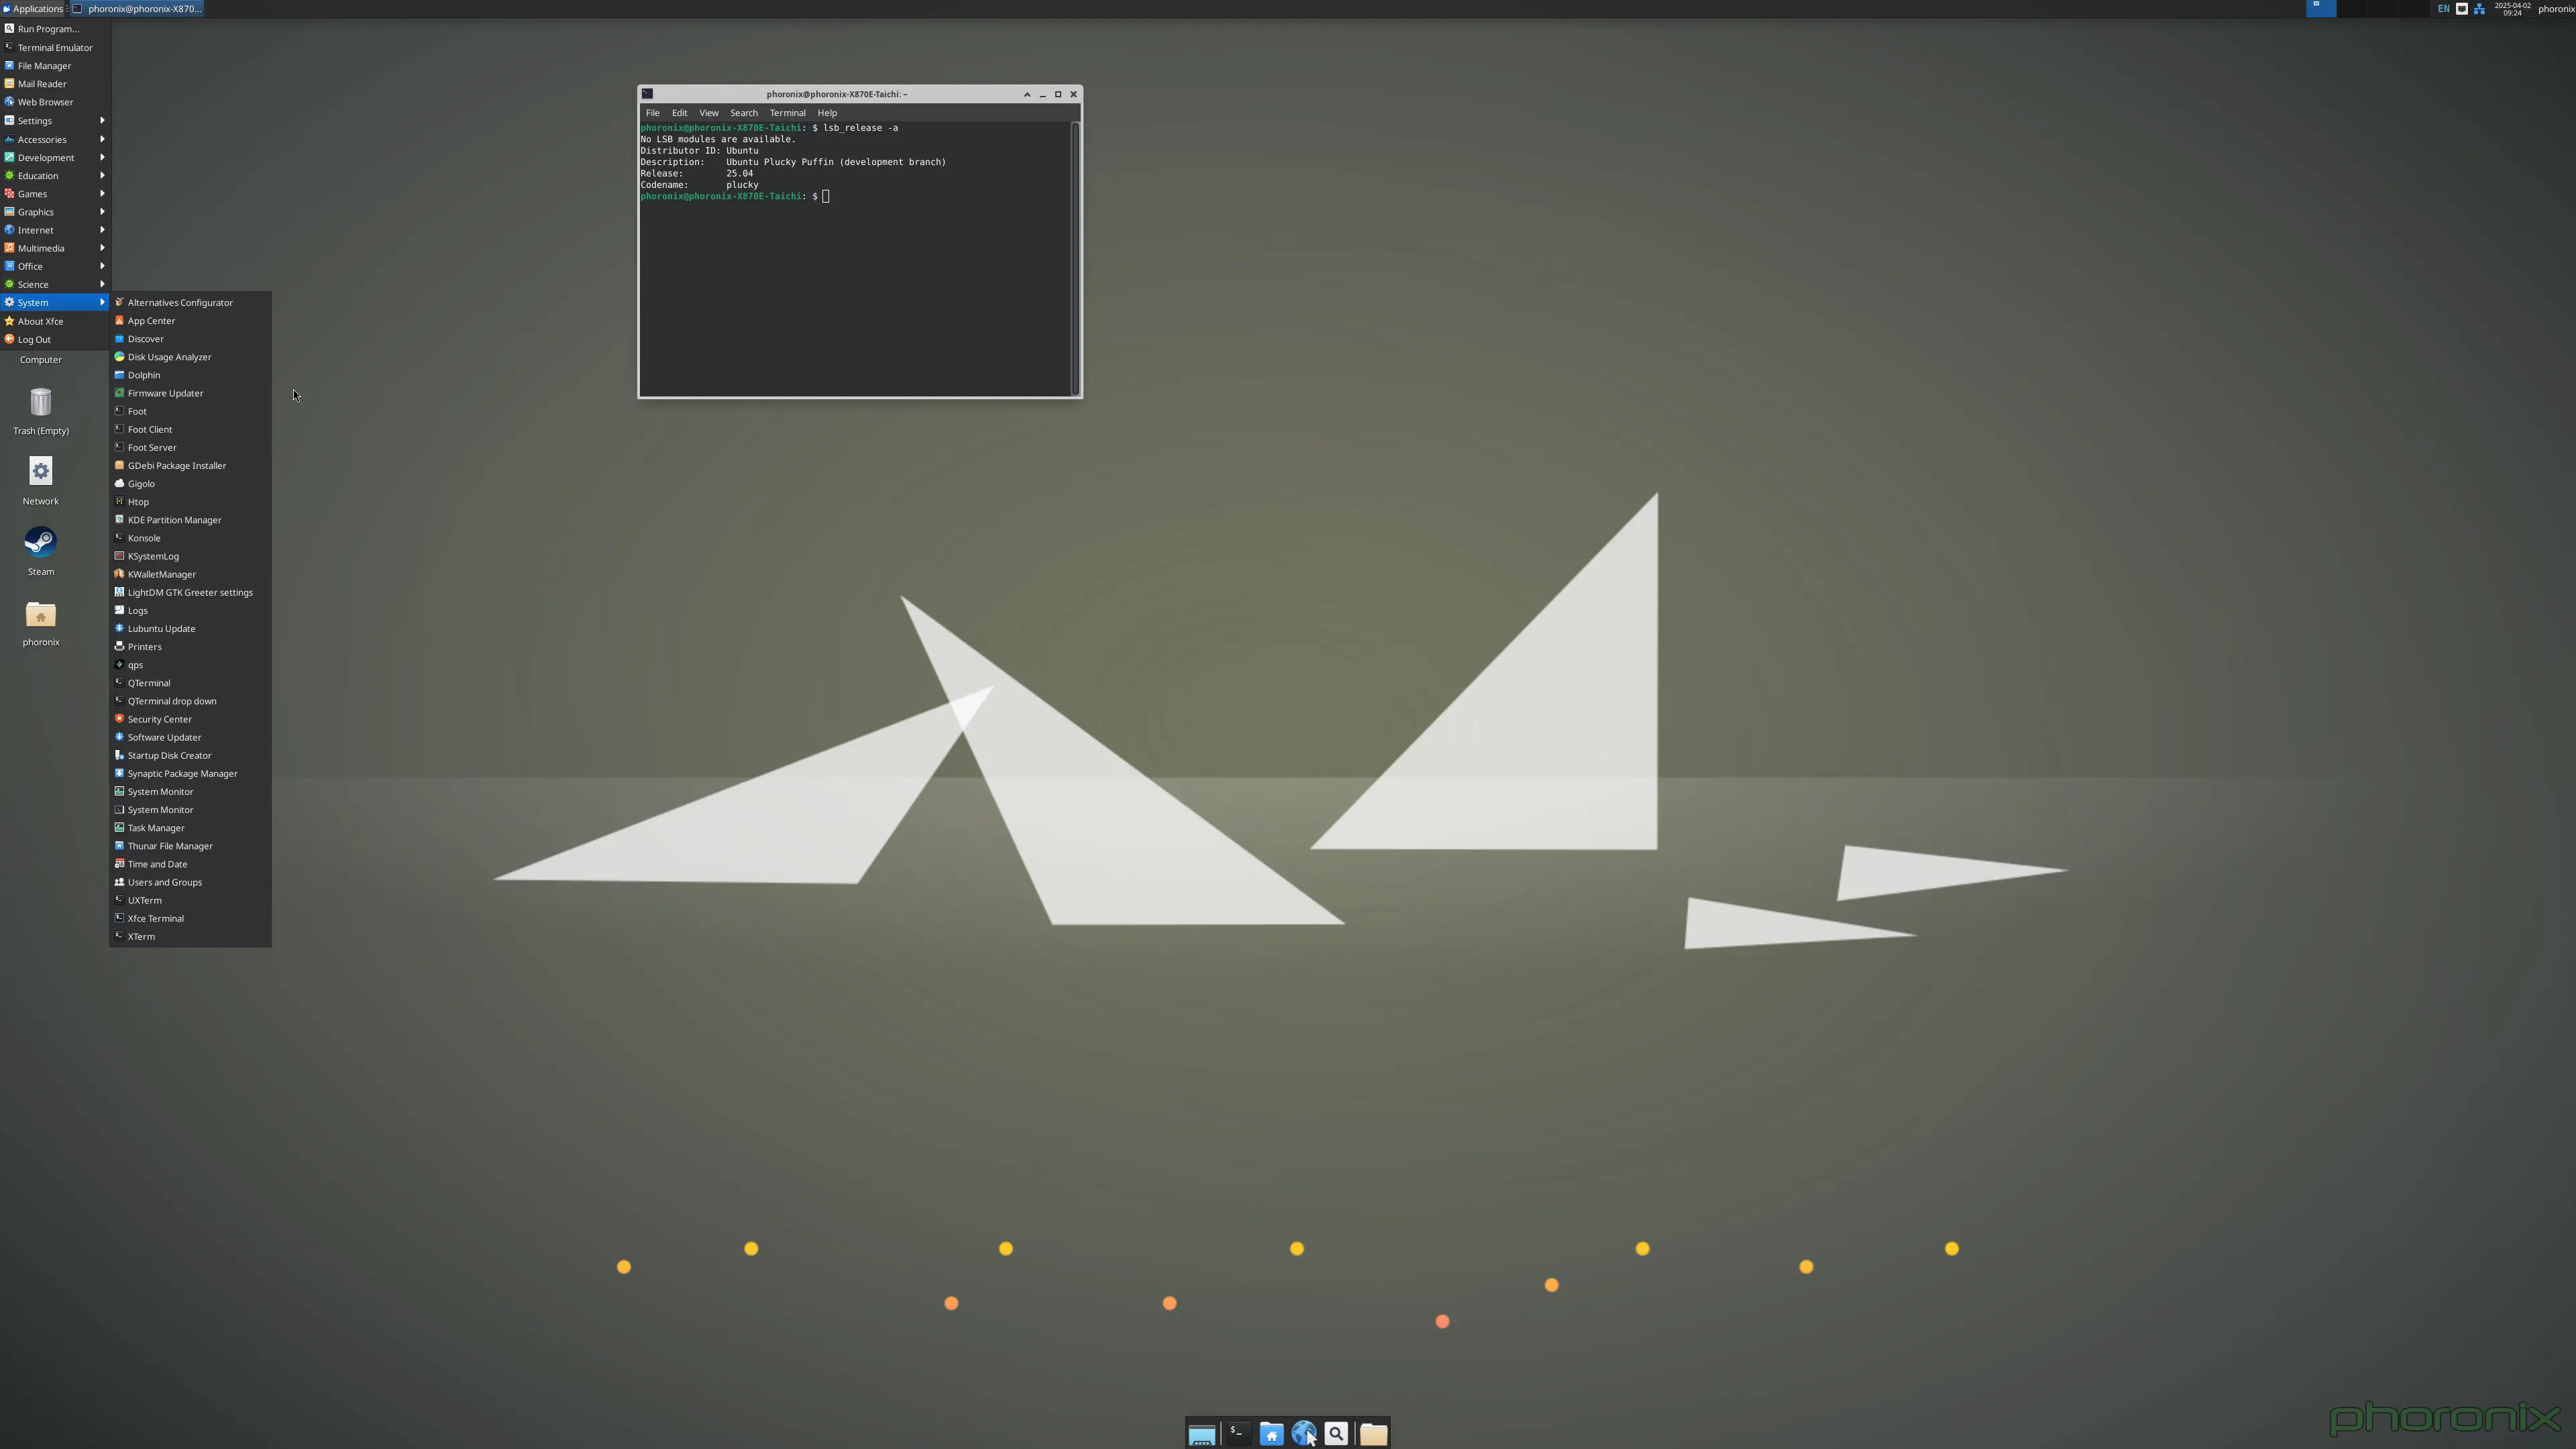Screen dimensions: 2576x1449
Task: Select Synaptic Package Manager from the System menu
Action: tap(181, 773)
